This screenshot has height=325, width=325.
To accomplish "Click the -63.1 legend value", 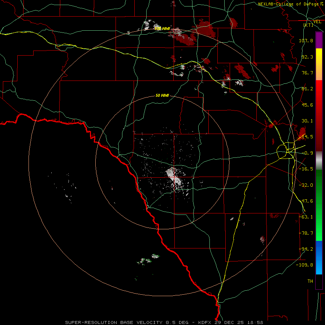I will coord(306,217).
